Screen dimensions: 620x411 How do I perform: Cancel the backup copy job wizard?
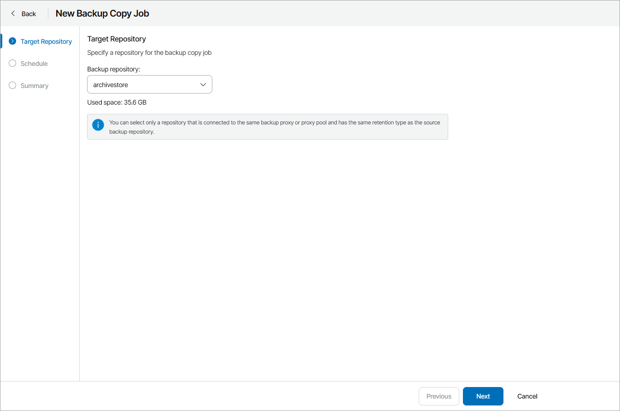click(x=527, y=396)
